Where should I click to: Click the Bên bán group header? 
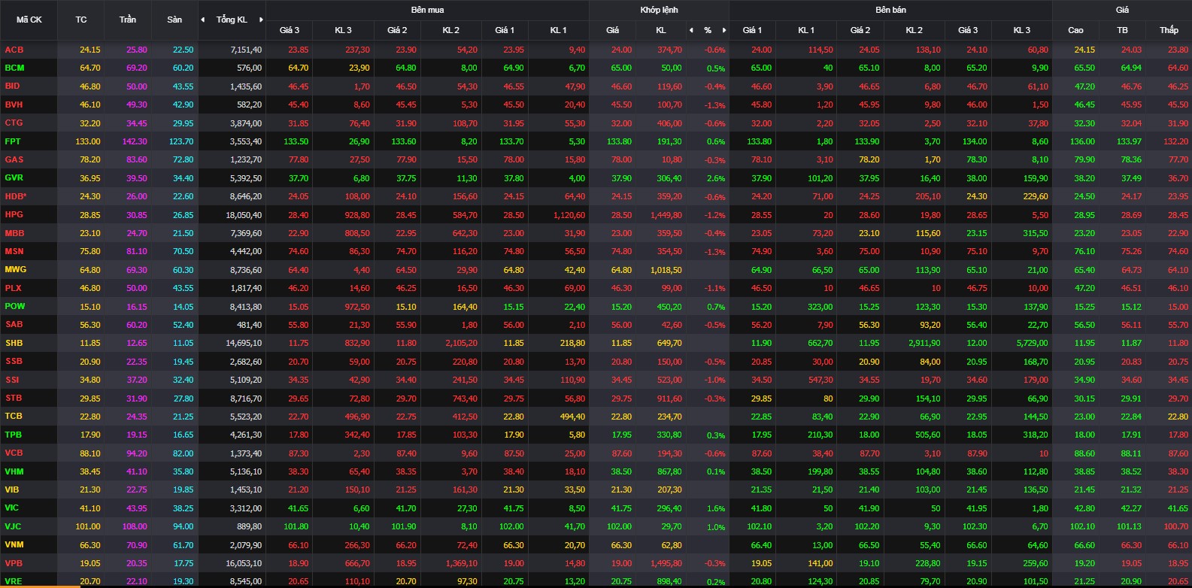pos(890,10)
